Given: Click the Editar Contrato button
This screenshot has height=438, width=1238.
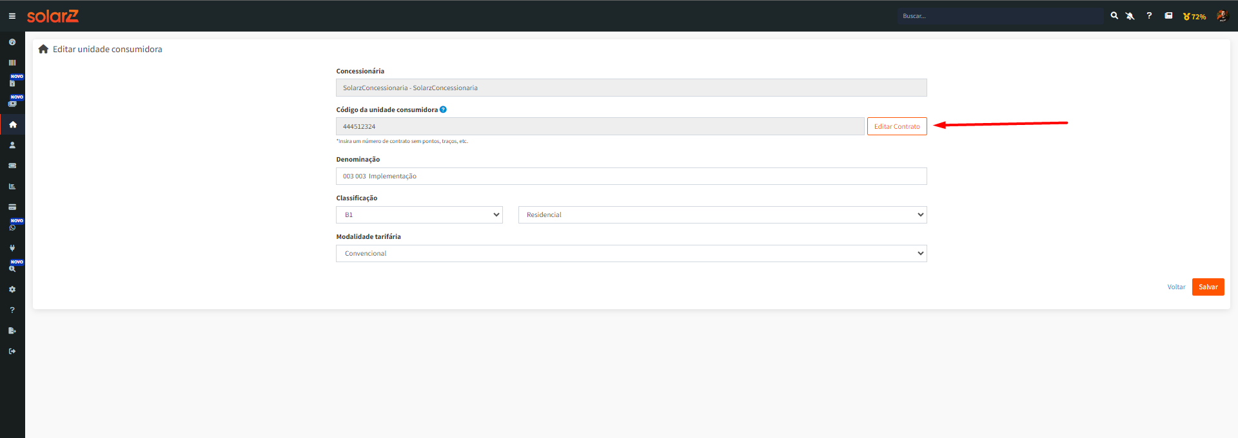Looking at the screenshot, I should [x=897, y=126].
